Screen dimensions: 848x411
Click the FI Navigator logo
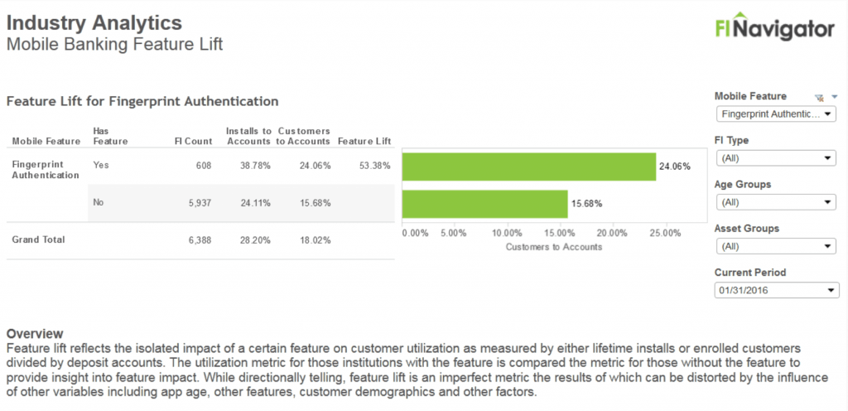coord(774,28)
